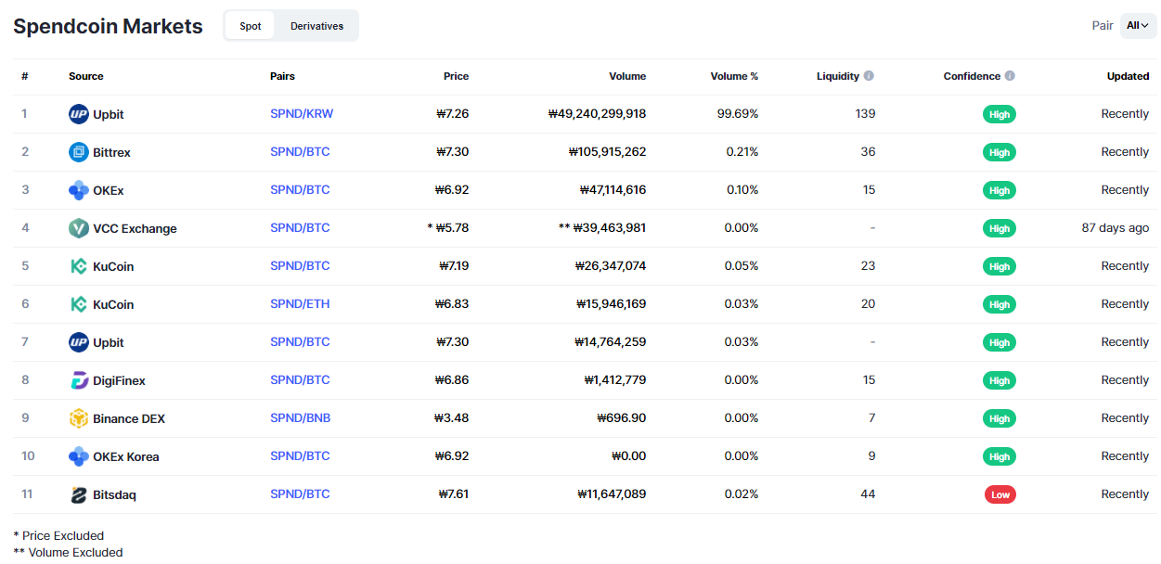Open the SPND/KRW pair link

click(302, 114)
